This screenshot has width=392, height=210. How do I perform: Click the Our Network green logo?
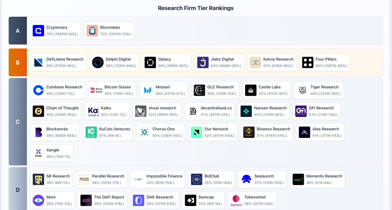[x=197, y=132]
